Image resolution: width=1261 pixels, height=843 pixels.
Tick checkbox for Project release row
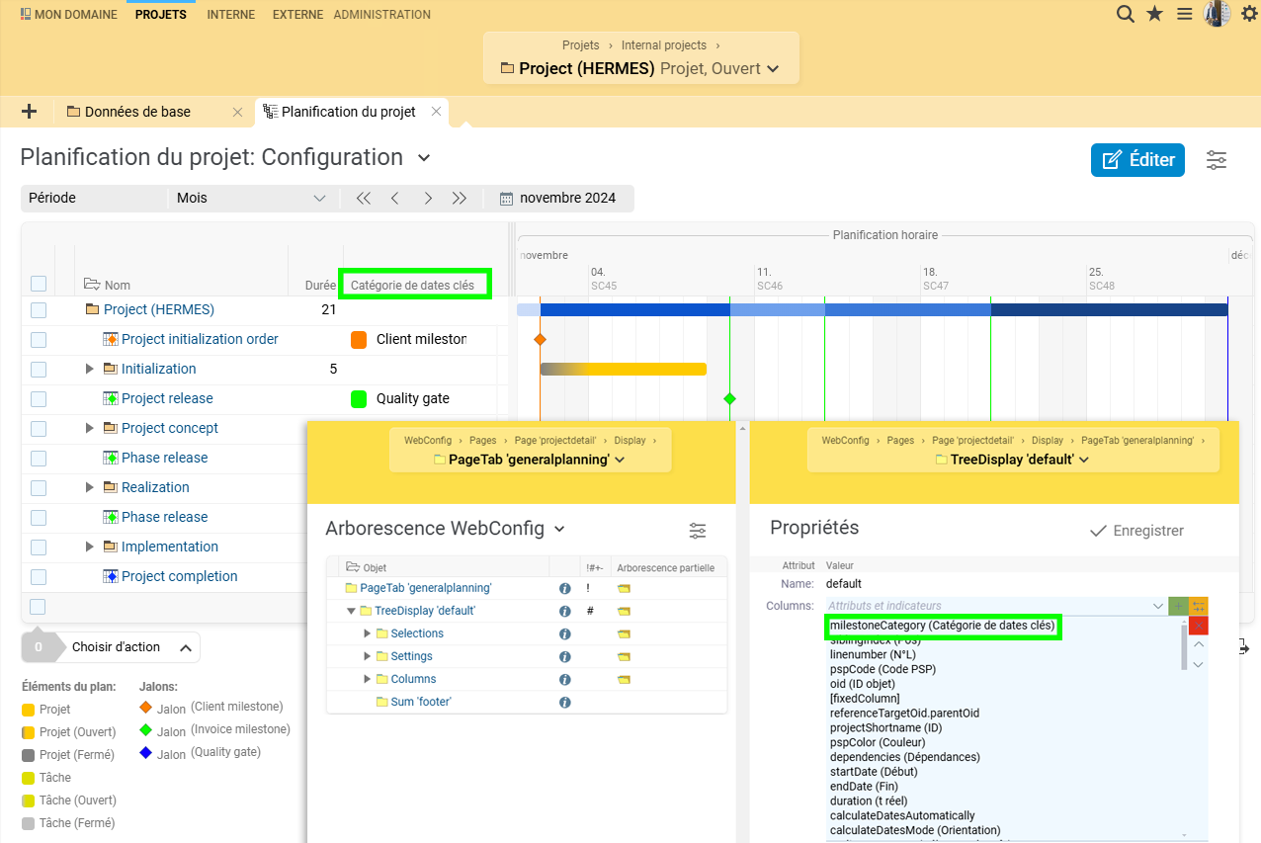(39, 398)
